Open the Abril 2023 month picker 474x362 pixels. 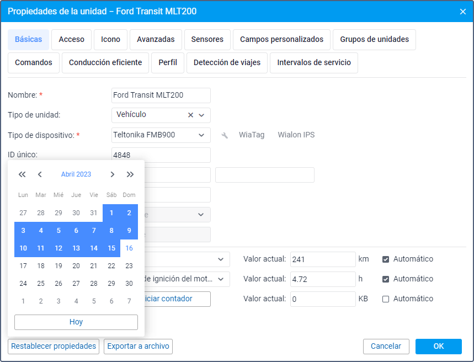(x=76, y=174)
